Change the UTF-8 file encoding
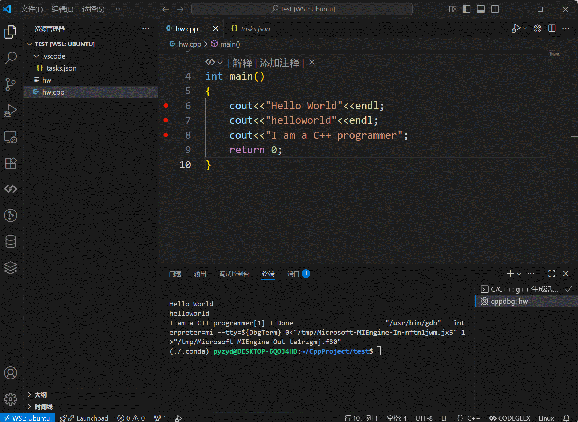Screen dimensions: 578x422 tap(424, 418)
